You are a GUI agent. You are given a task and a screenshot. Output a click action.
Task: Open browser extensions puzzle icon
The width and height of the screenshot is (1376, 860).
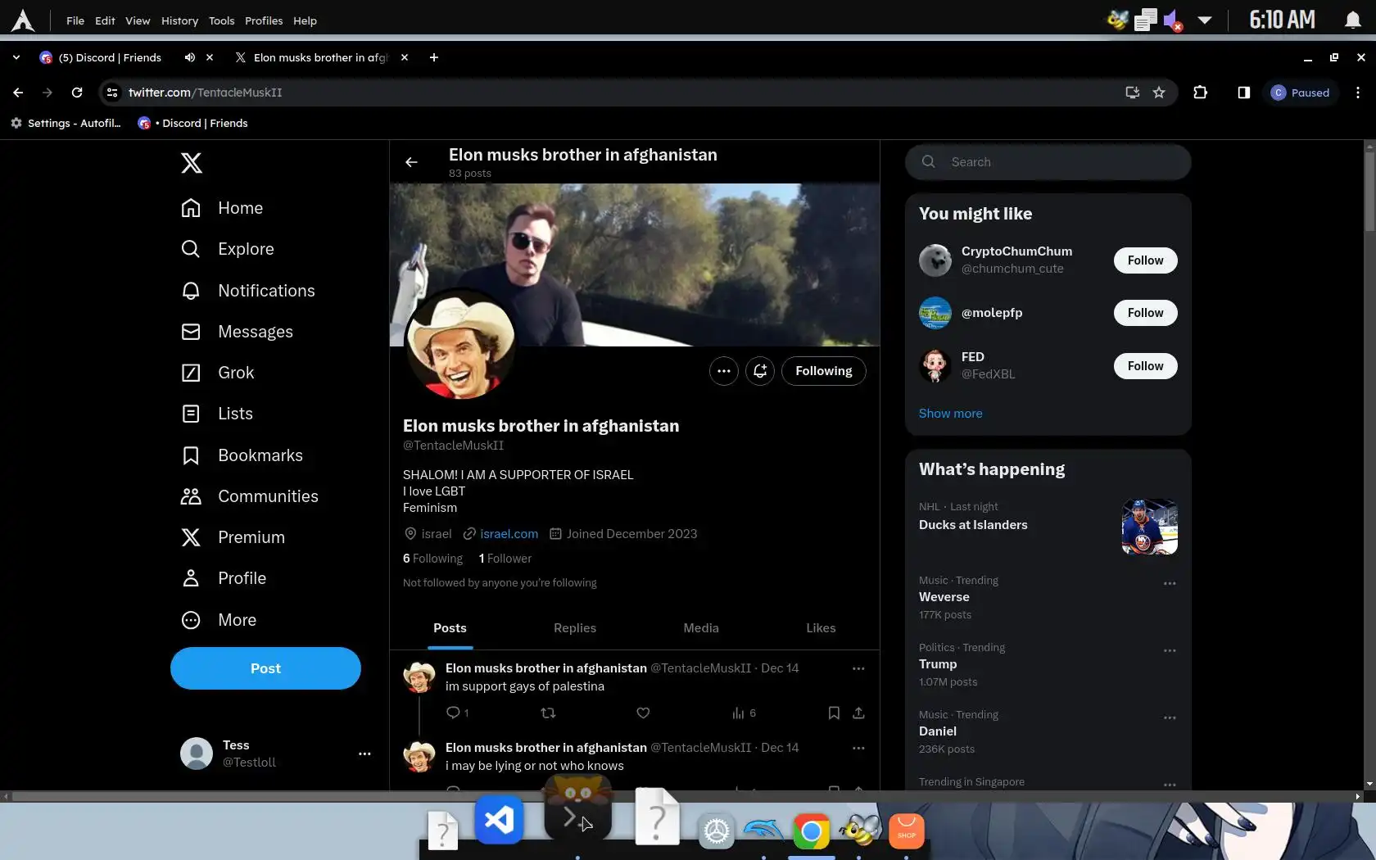point(1201,93)
